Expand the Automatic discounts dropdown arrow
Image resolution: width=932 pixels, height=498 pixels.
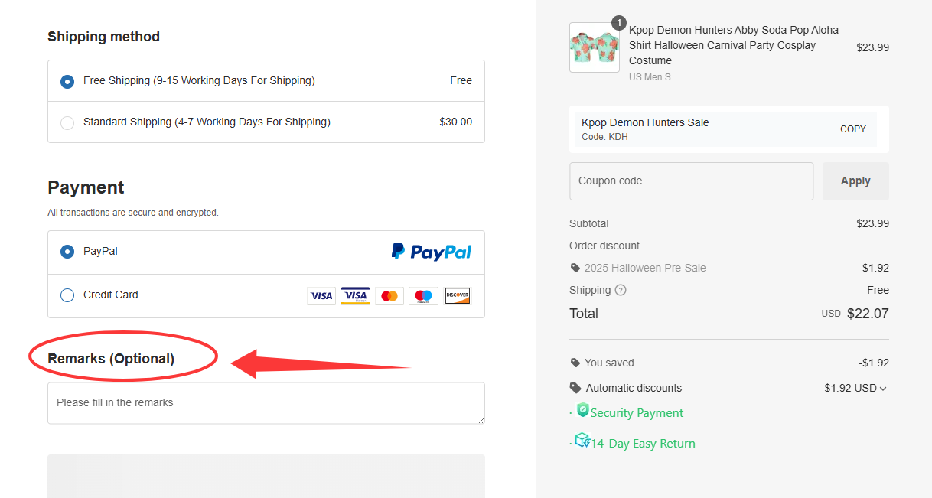click(x=883, y=389)
